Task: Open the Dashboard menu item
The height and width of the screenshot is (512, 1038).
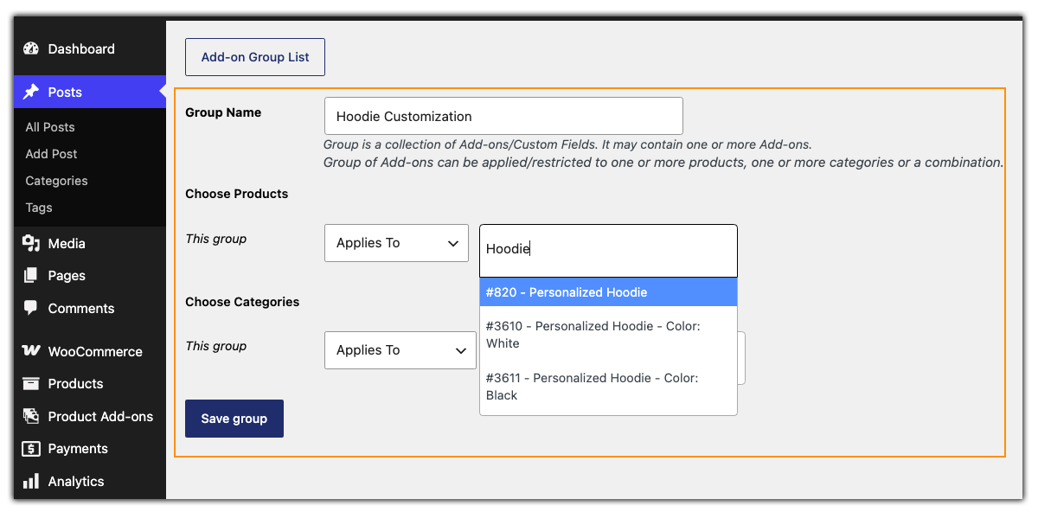Action: coord(81,49)
